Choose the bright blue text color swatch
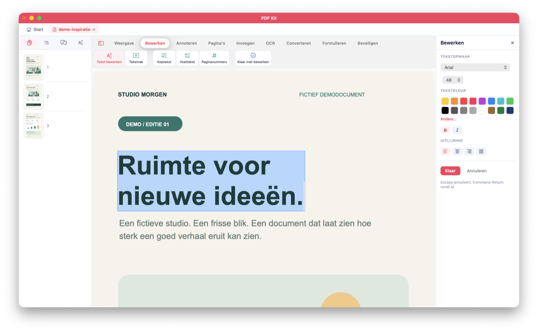Screen dimensions: 538x332 coord(491,101)
